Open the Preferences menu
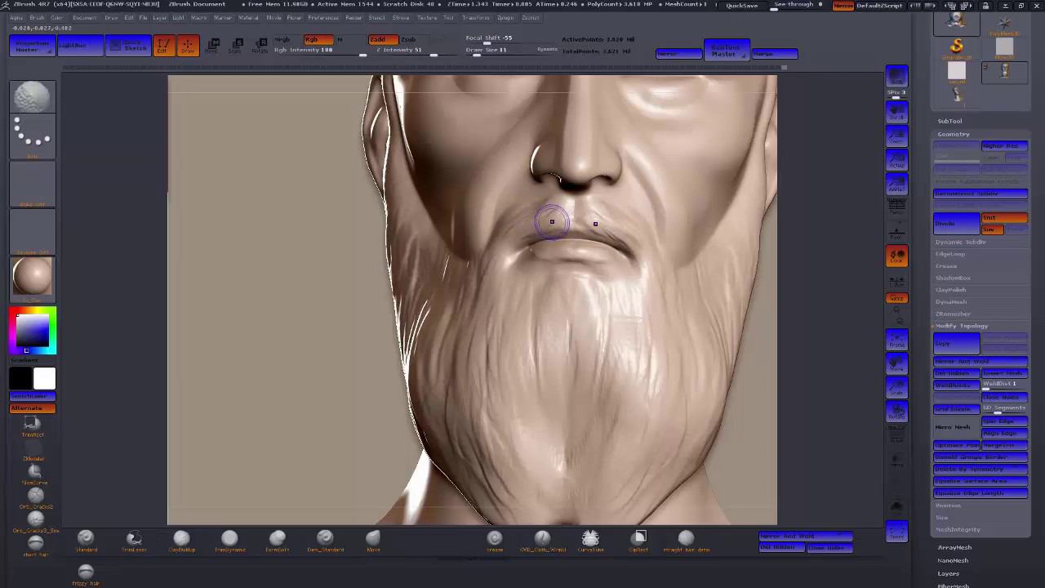This screenshot has width=1045, height=588. tap(323, 18)
